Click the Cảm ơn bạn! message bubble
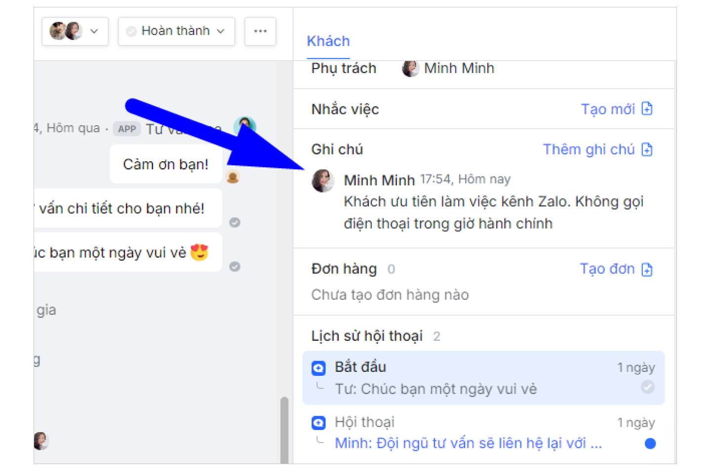Viewport: 711px width, 471px height. pyautogui.click(x=165, y=164)
